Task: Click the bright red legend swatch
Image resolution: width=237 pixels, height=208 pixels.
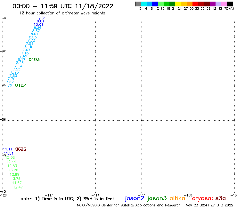Action: pyautogui.click(x=195, y=4)
